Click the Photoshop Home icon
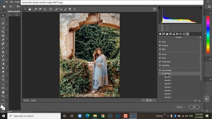The height and width of the screenshot is (119, 212). coord(4,7)
